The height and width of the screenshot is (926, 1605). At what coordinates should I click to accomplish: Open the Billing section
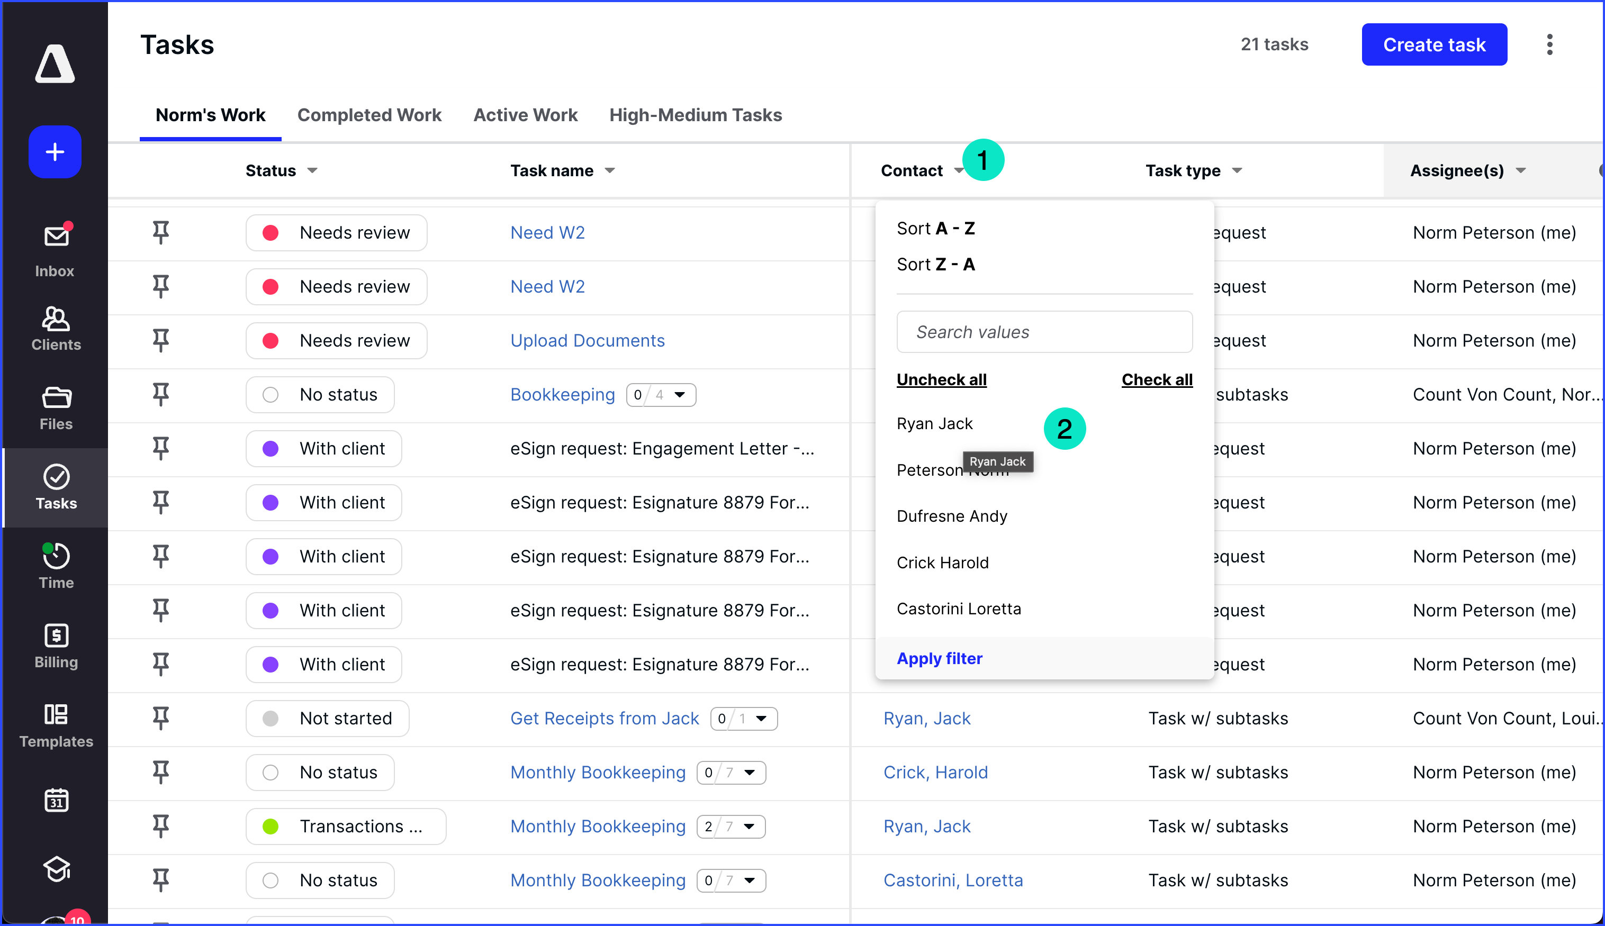click(56, 644)
